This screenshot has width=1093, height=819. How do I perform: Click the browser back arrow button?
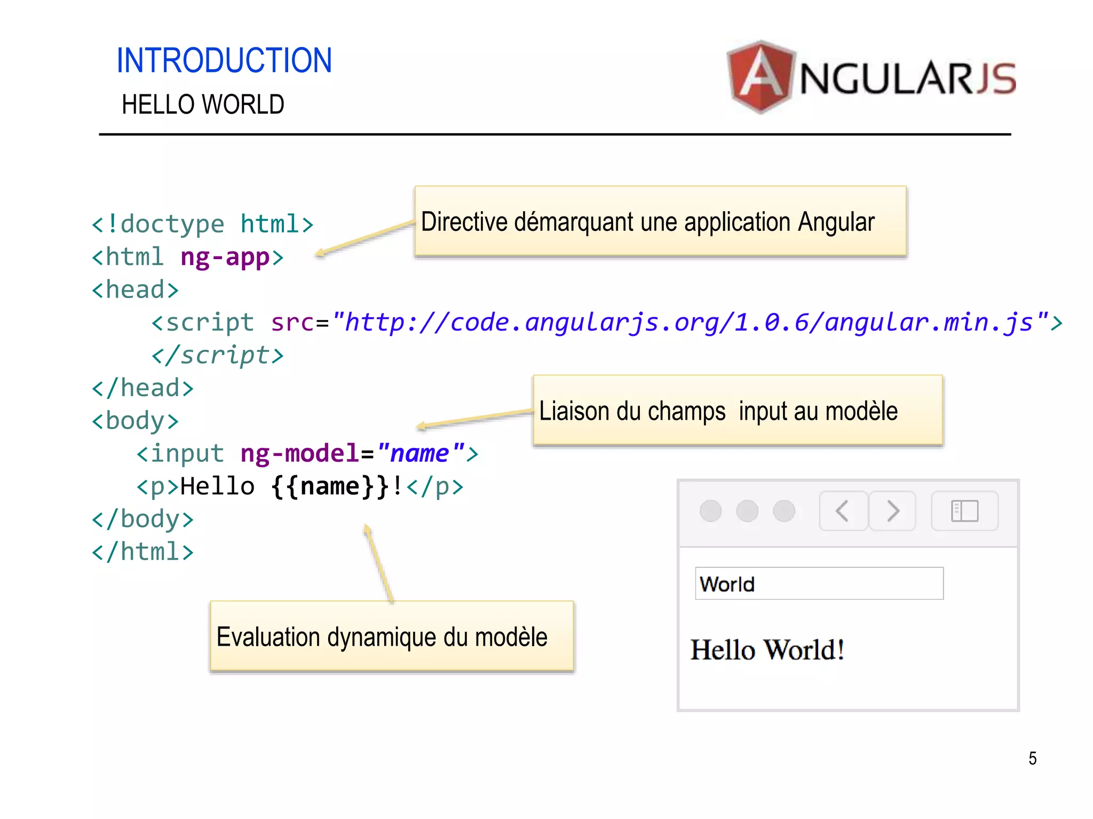pos(843,511)
